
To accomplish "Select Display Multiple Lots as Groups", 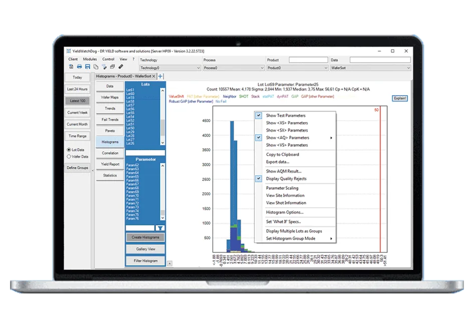I will coord(295,231).
